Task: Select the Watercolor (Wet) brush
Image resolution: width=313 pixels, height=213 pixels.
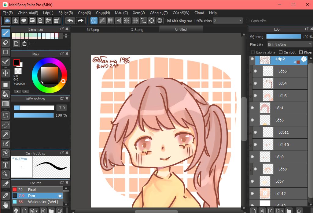Action: click(x=37, y=202)
